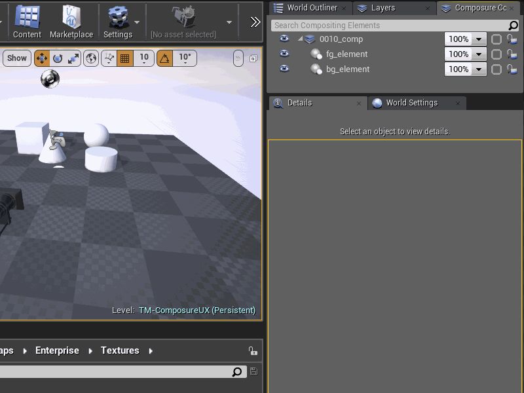Select the Rotate tool in viewport toolbar

click(58, 58)
